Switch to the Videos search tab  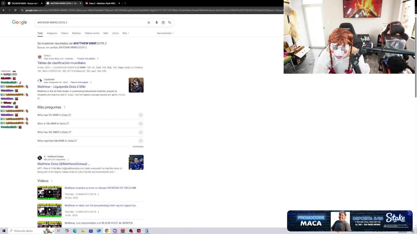point(65,33)
